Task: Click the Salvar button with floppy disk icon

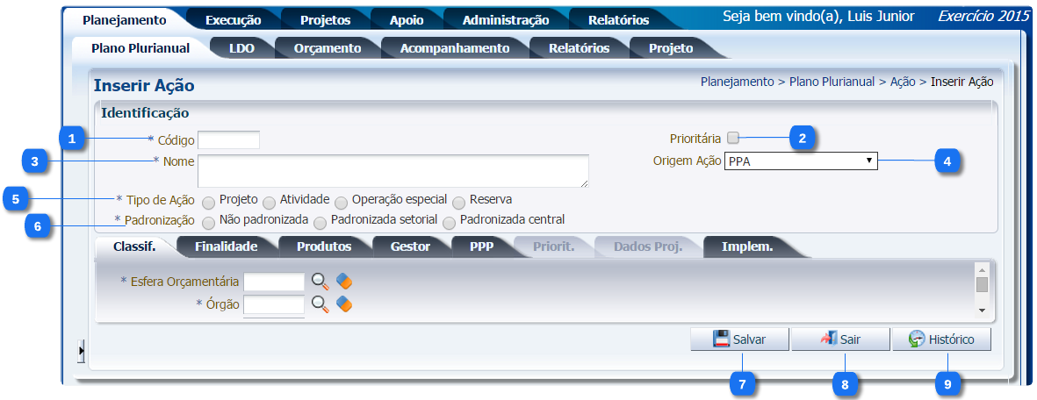Action: coord(738,339)
